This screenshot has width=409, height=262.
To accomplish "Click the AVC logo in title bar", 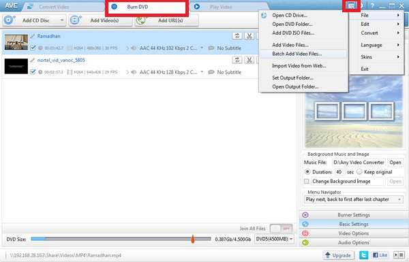I will [11, 5].
